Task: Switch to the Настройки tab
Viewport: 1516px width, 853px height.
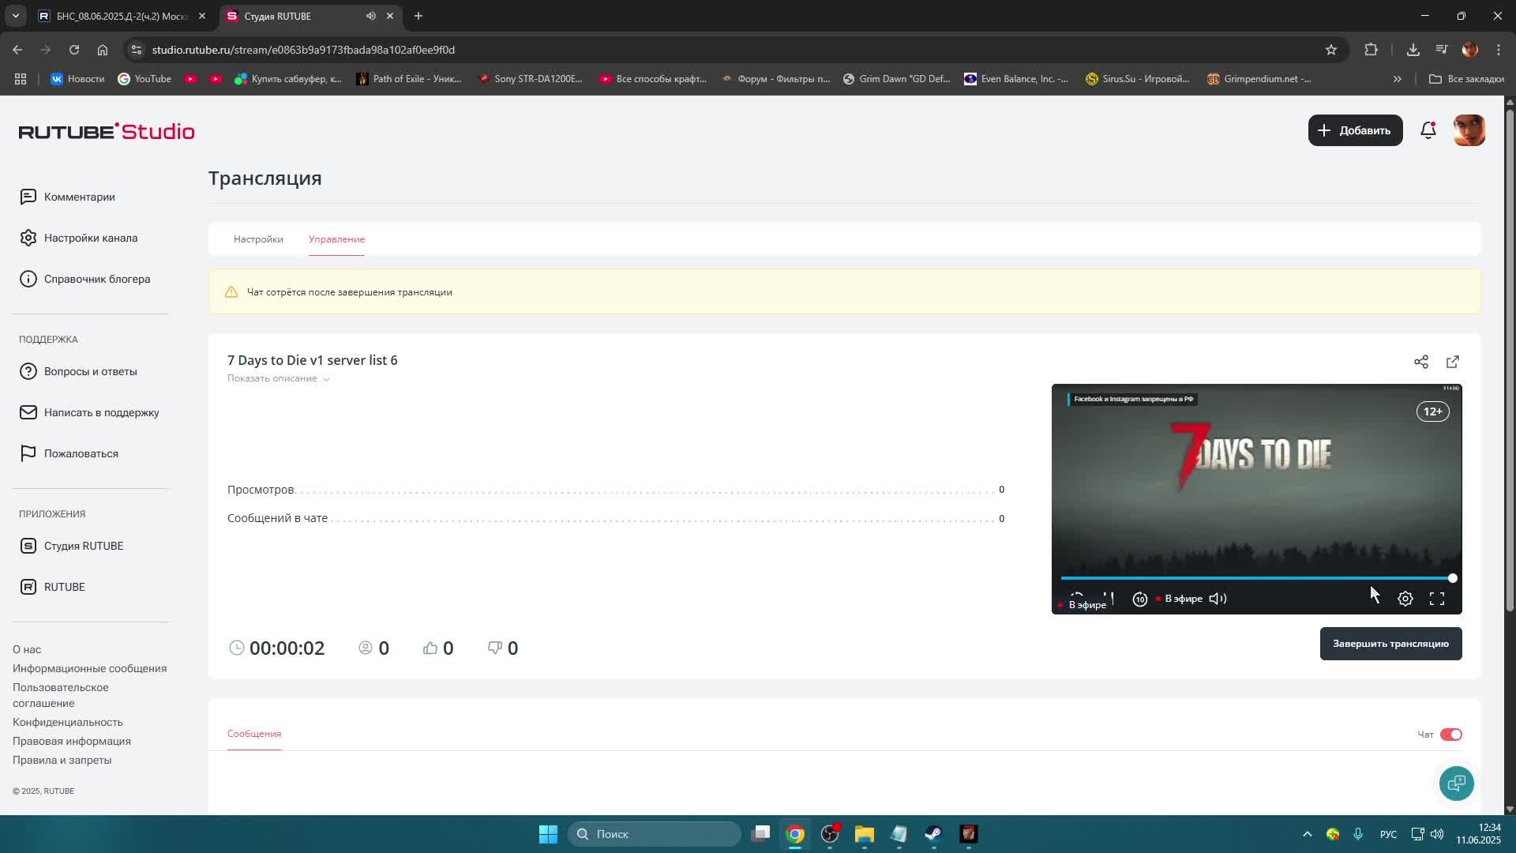Action: (258, 239)
